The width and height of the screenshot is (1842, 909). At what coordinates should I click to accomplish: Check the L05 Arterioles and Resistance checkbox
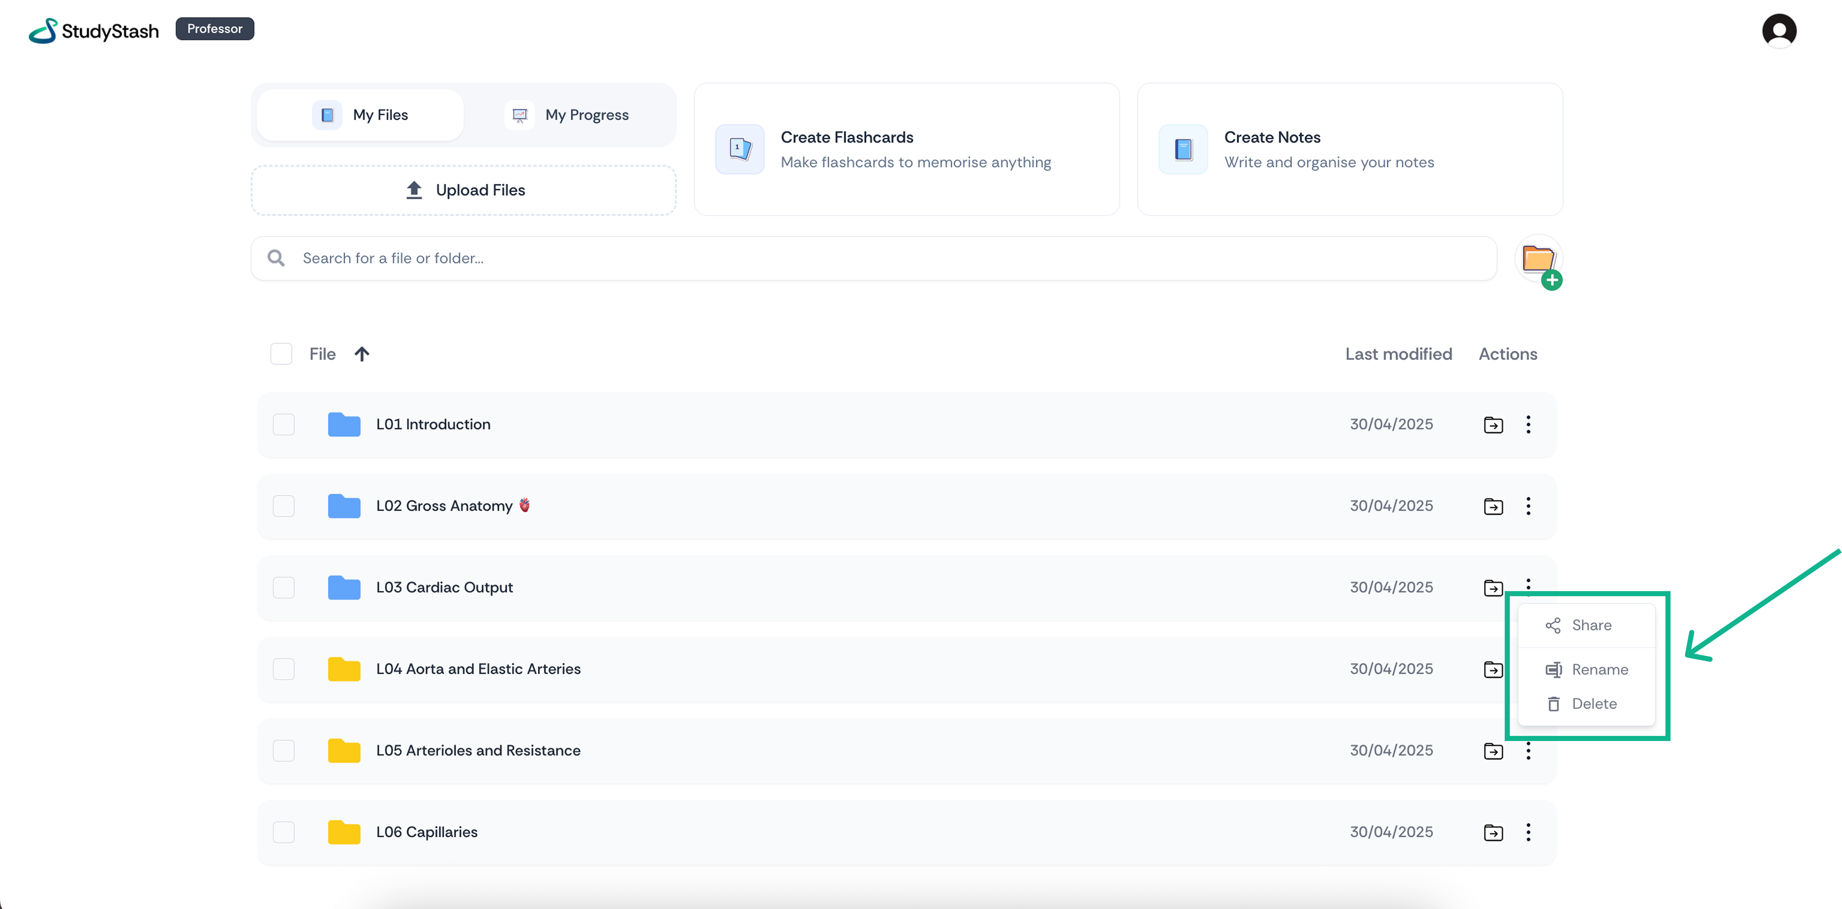(x=284, y=750)
